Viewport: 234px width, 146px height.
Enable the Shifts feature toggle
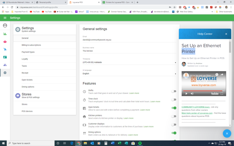174,91
